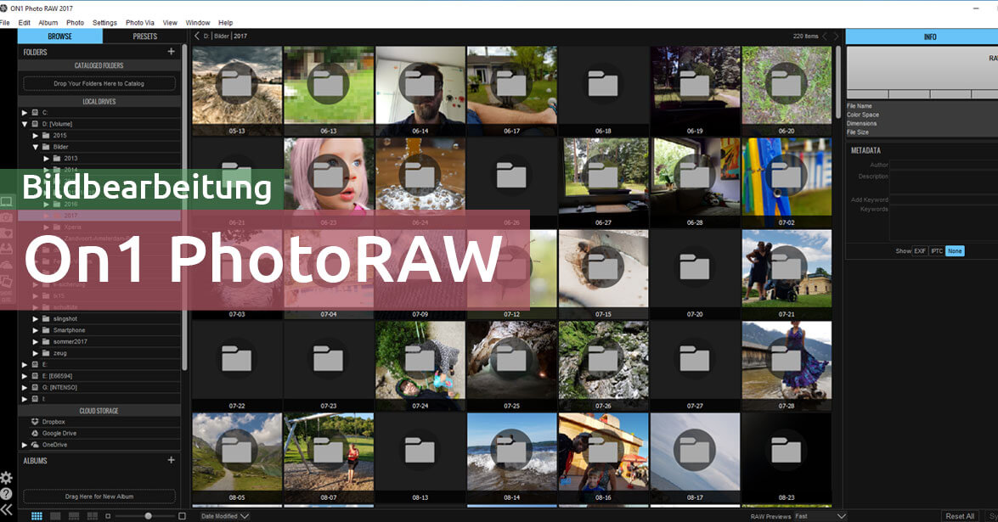The width and height of the screenshot is (998, 522).
Task: Click the folders panel vertical scrollbar
Action: (184, 206)
